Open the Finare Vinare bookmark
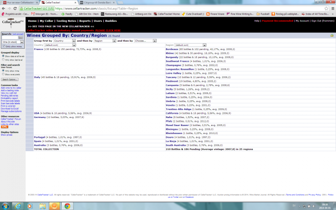Image resolution: width=336 pixels, height=210 pixels. pyautogui.click(x=215, y=14)
